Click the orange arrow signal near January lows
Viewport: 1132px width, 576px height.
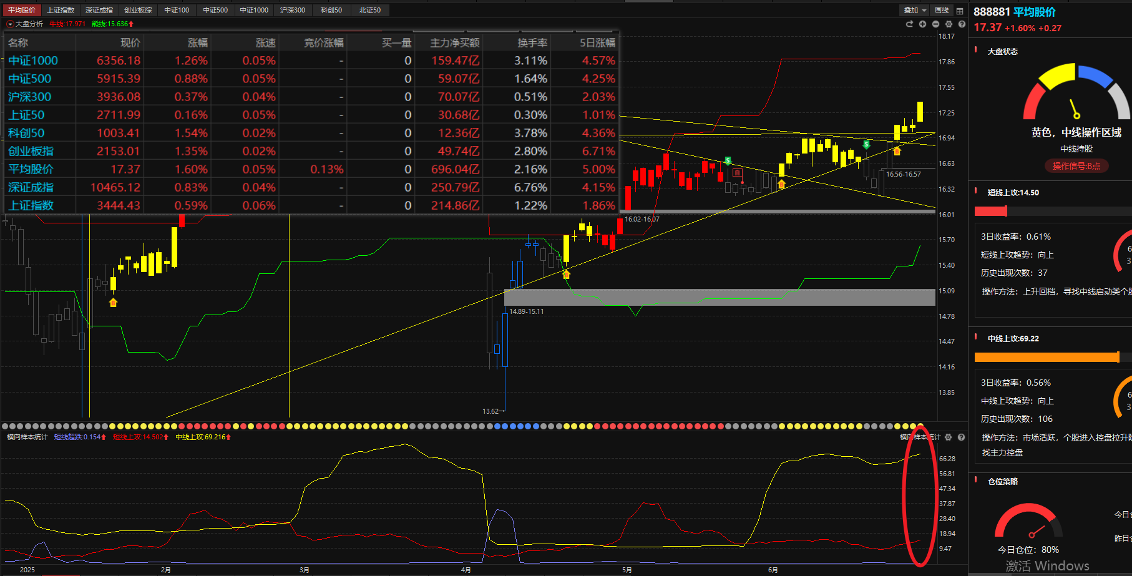pos(113,303)
